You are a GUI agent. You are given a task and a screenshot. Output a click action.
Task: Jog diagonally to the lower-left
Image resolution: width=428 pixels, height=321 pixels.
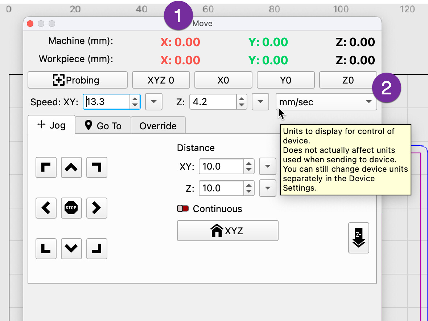pyautogui.click(x=46, y=249)
